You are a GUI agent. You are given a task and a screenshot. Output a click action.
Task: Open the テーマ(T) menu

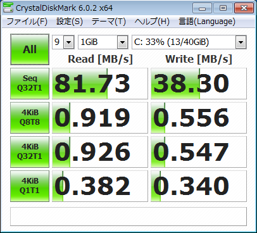coord(109,22)
